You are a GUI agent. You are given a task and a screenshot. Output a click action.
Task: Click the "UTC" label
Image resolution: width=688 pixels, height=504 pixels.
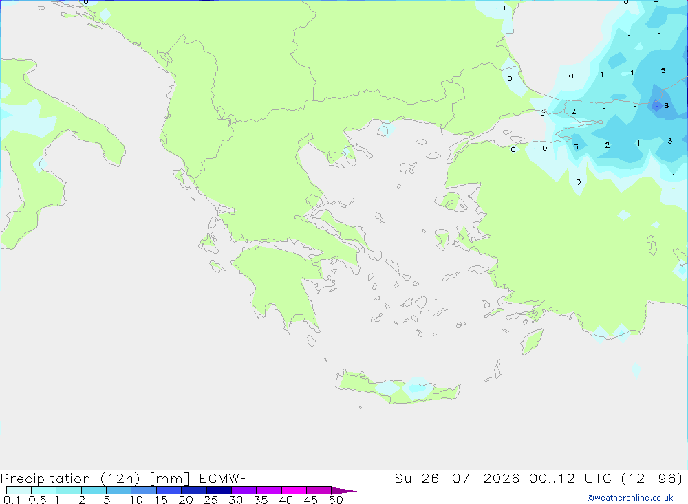598,478
